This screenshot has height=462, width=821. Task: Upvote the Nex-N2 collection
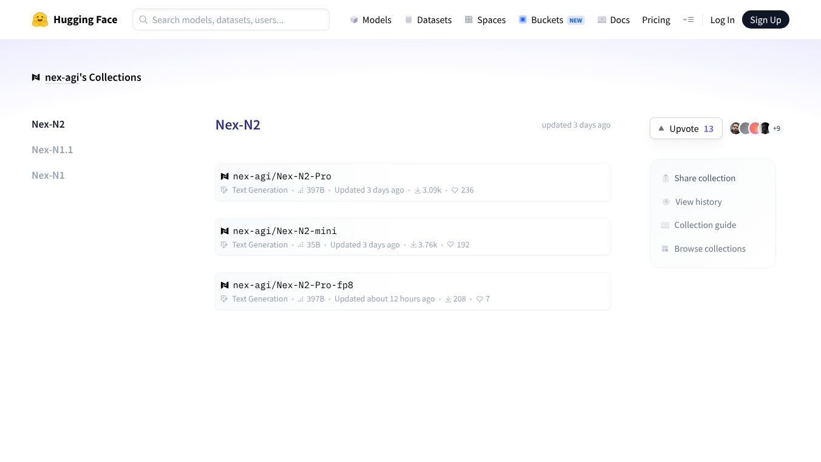tap(686, 128)
